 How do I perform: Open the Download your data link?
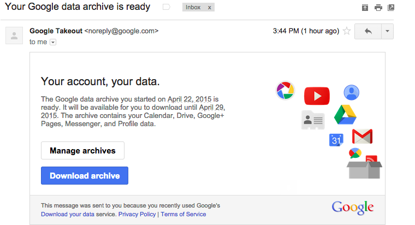click(x=68, y=214)
